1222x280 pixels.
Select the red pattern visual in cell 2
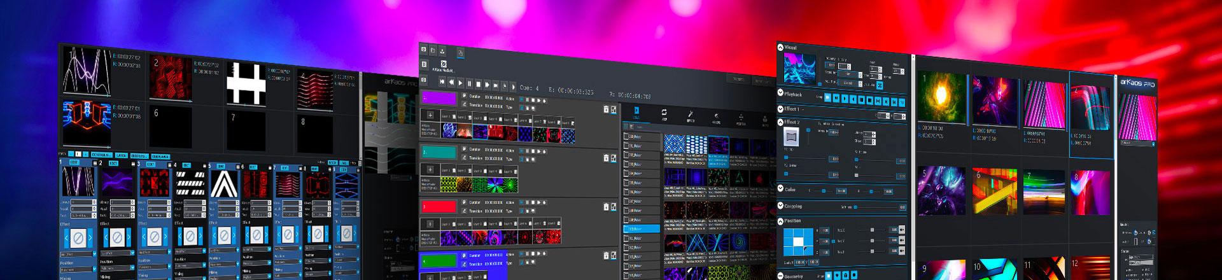(171, 78)
